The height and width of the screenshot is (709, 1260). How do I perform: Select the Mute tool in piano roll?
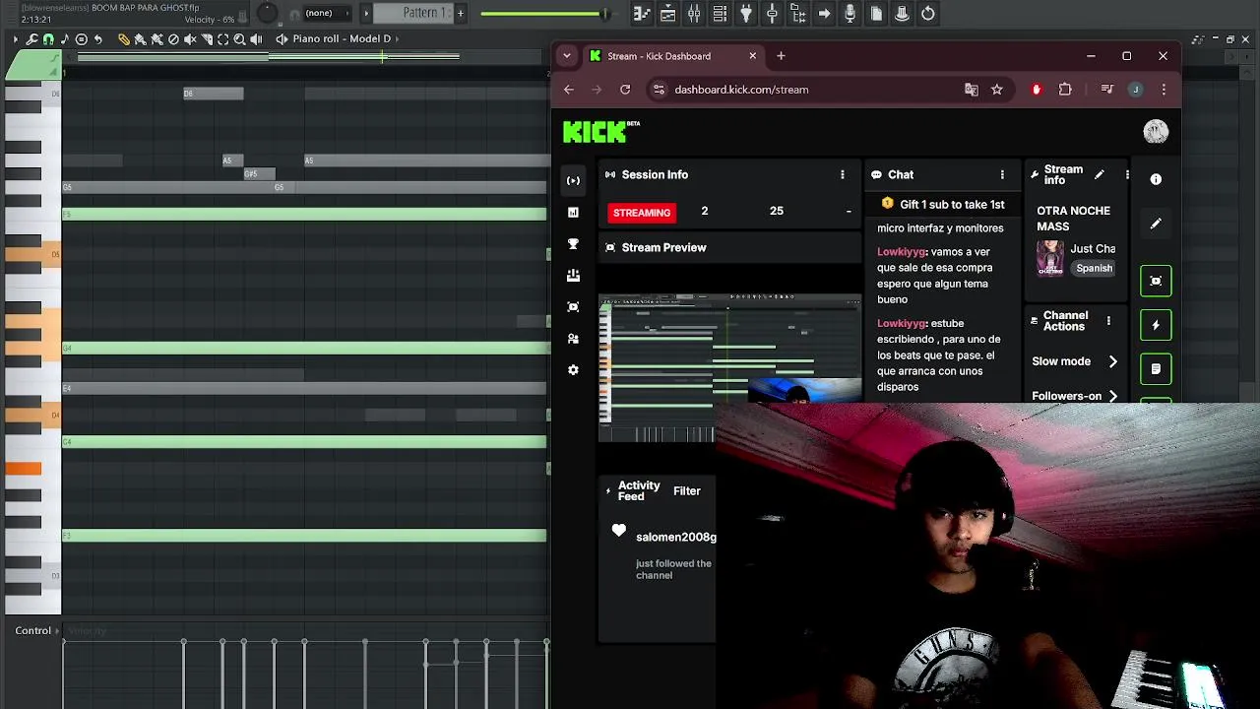[190, 39]
